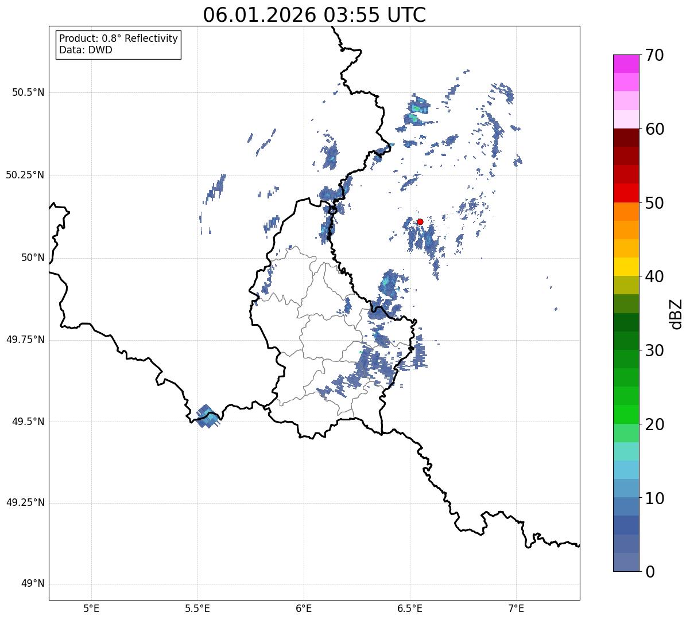Click the 'Data: DWD' text line
Screen dimensions: 690x620
click(x=86, y=50)
